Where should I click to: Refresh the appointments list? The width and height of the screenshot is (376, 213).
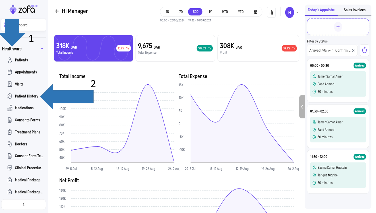364,51
